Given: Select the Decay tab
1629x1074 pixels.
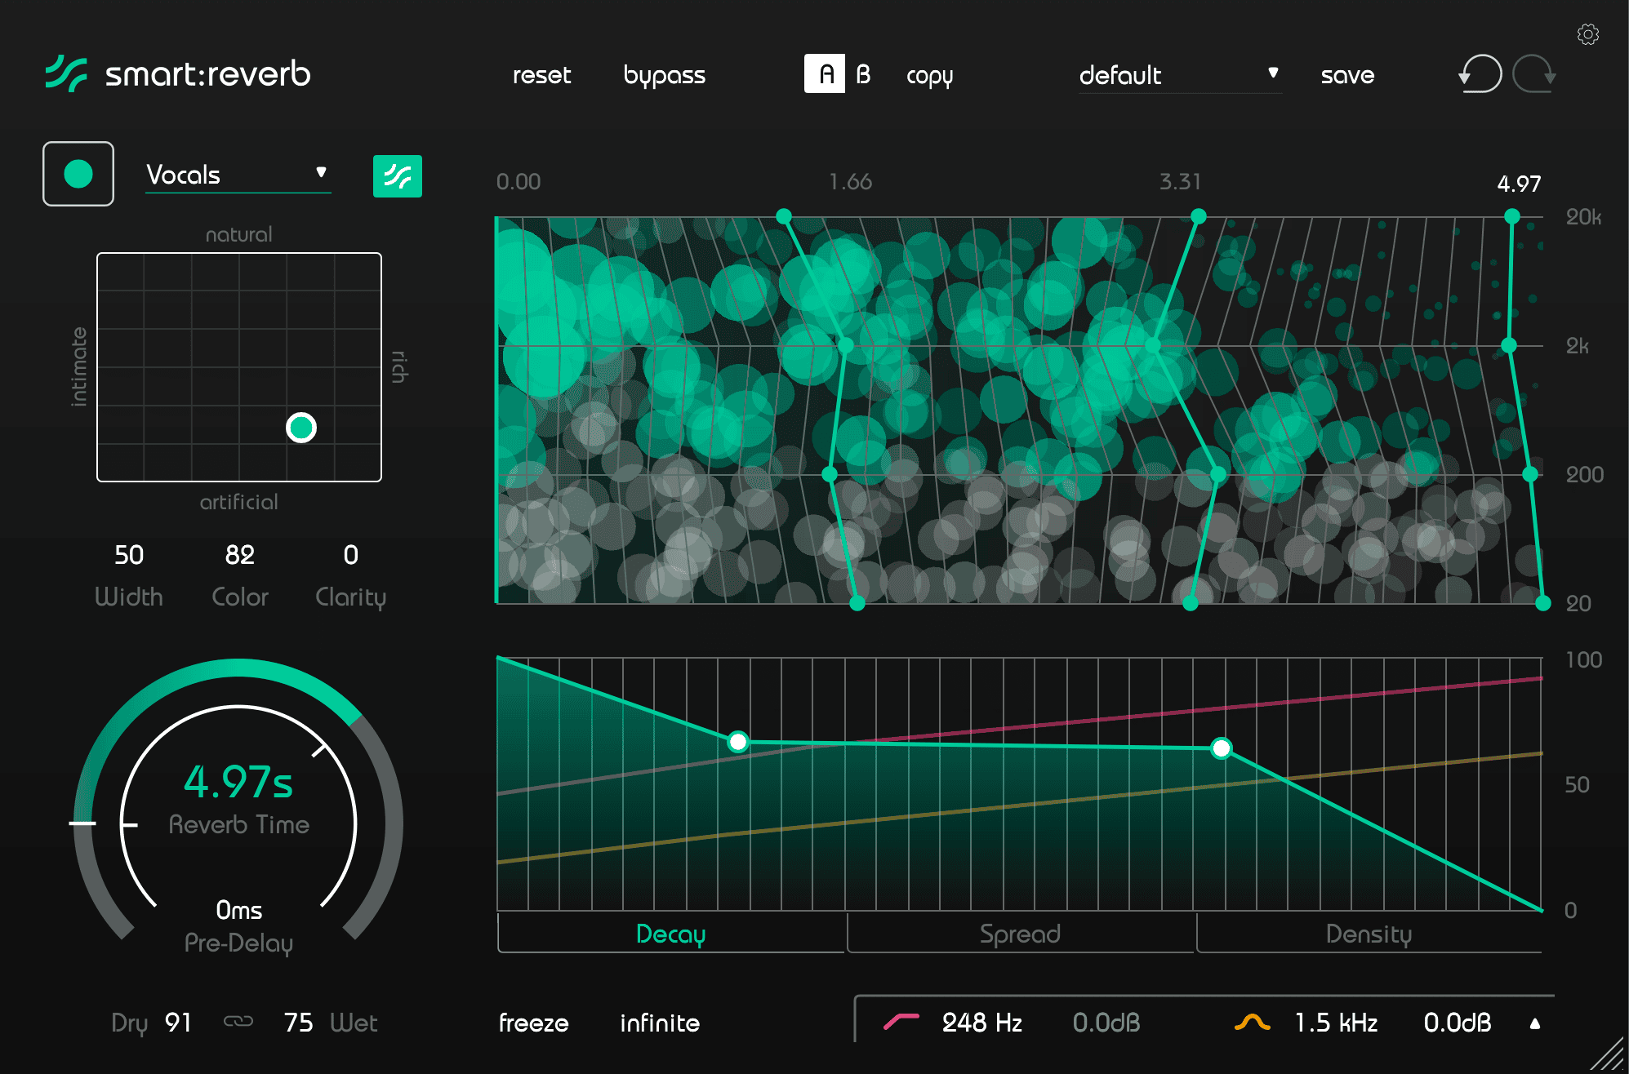Looking at the screenshot, I should [x=671, y=934].
